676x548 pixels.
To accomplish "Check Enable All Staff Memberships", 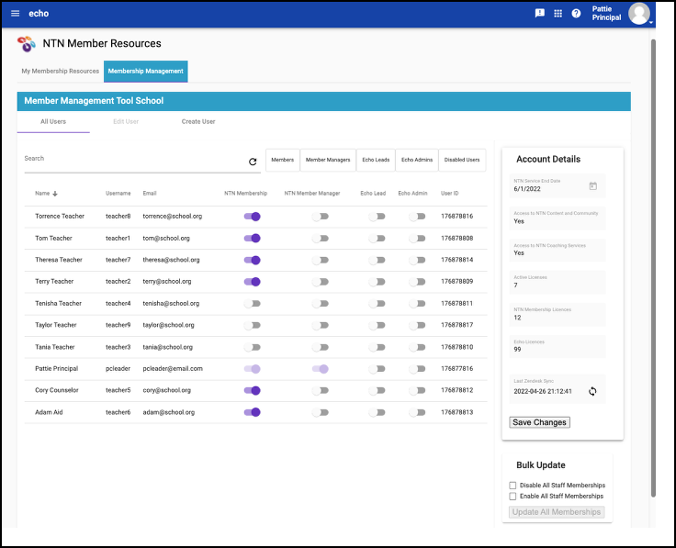I will coord(513,496).
